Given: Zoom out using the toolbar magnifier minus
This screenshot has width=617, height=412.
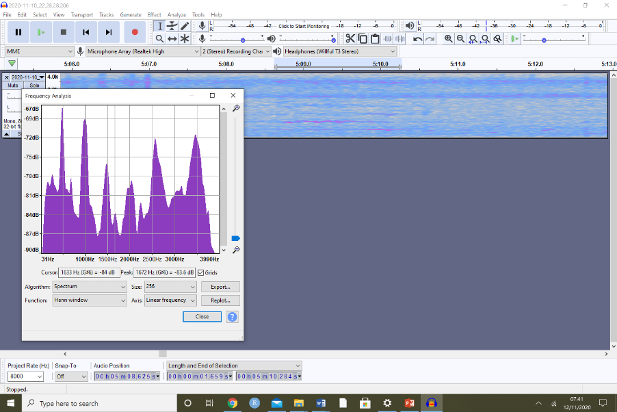Looking at the screenshot, I should pos(460,38).
